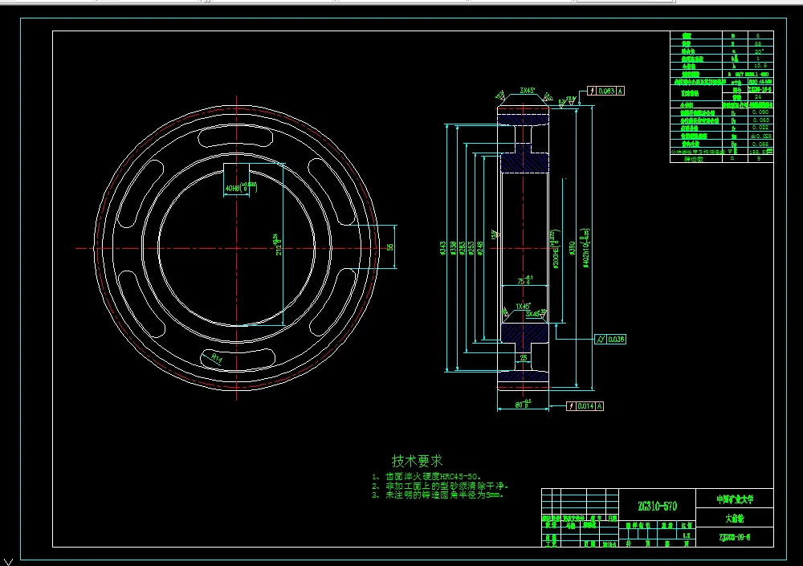Screen dimensions: 803x566
Task: Click the ø402h10 outside diameter dimension
Action: [586, 248]
